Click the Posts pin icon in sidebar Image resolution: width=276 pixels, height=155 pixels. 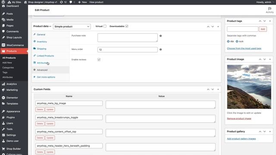click(3, 14)
